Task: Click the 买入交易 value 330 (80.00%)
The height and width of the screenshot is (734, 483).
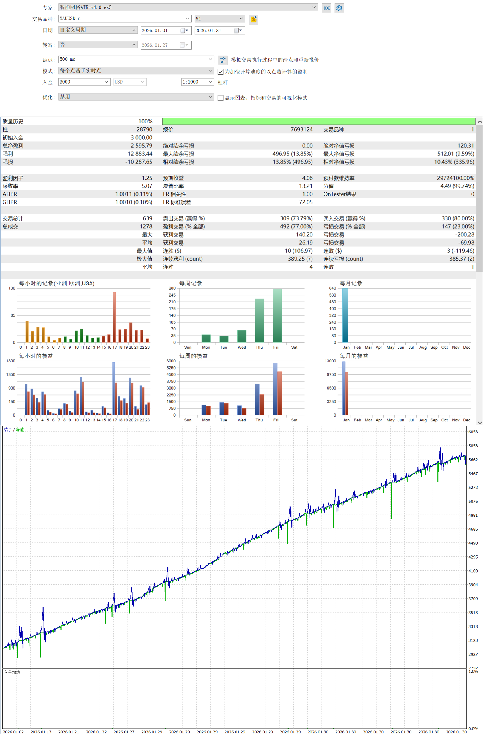Action: (x=458, y=218)
